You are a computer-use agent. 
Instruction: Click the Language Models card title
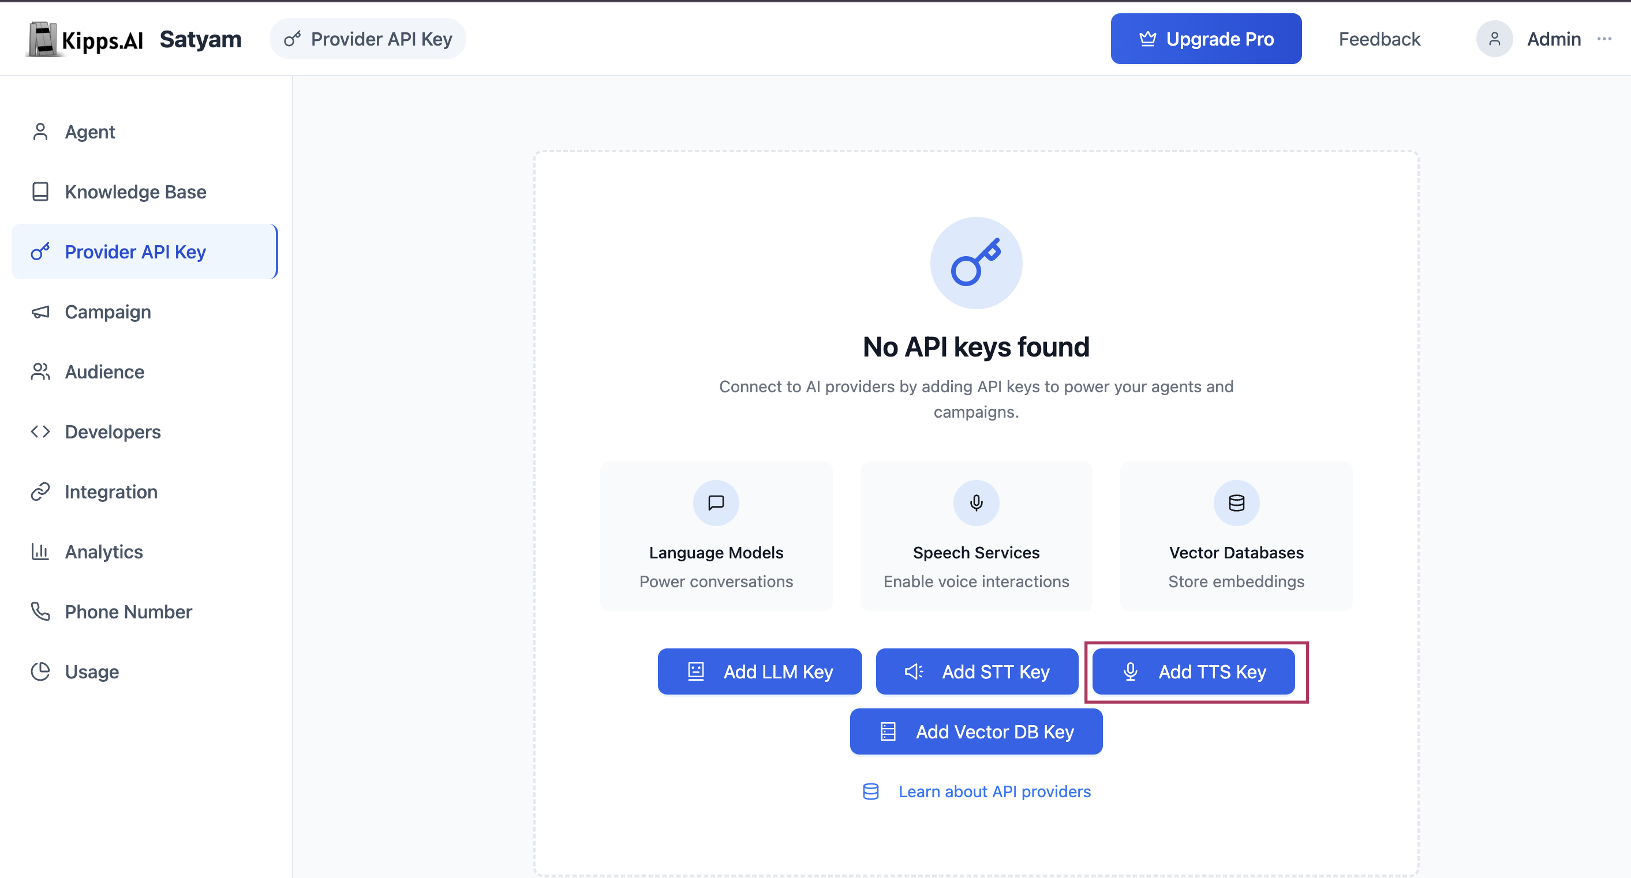(x=716, y=553)
